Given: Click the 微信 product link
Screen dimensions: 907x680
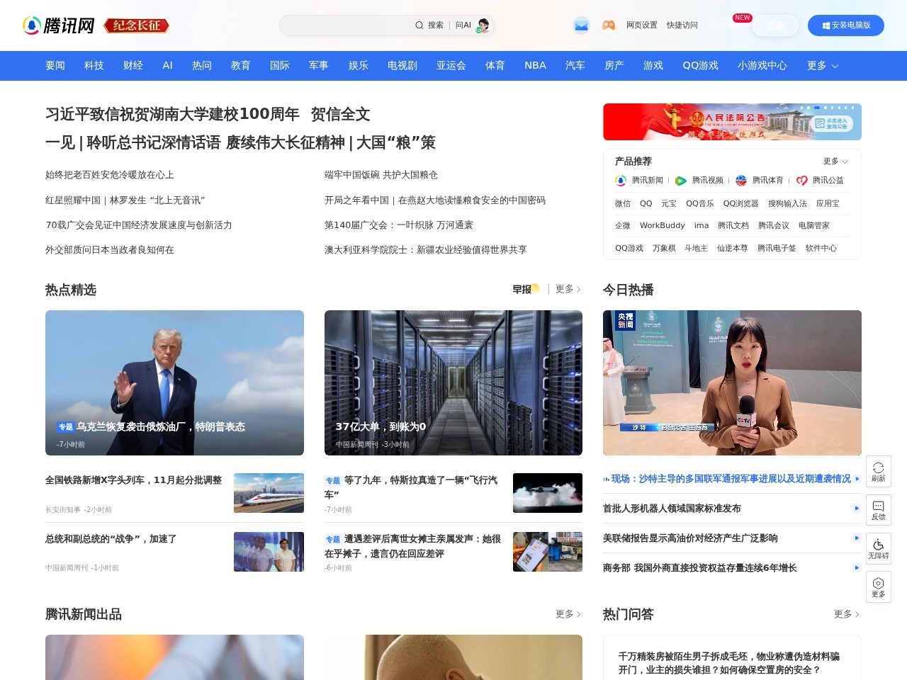Looking at the screenshot, I should point(623,203).
